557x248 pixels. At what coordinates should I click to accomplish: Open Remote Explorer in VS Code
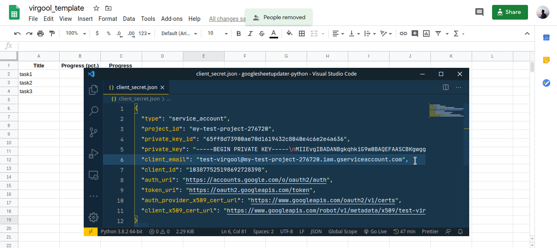(94, 175)
